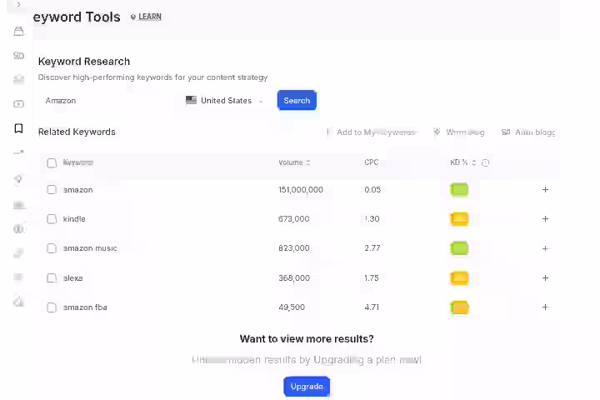Sort by the KD % column arrows

point(473,162)
